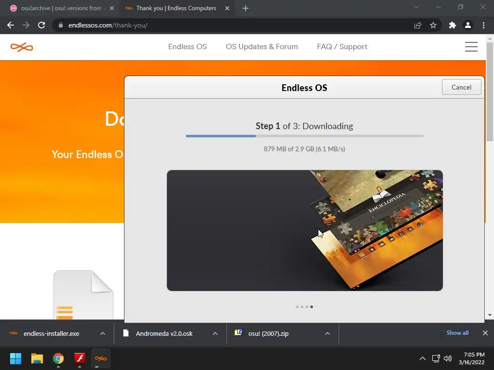Click the Chrome taskbar icon
Image resolution: width=494 pixels, height=370 pixels.
pyautogui.click(x=58, y=358)
